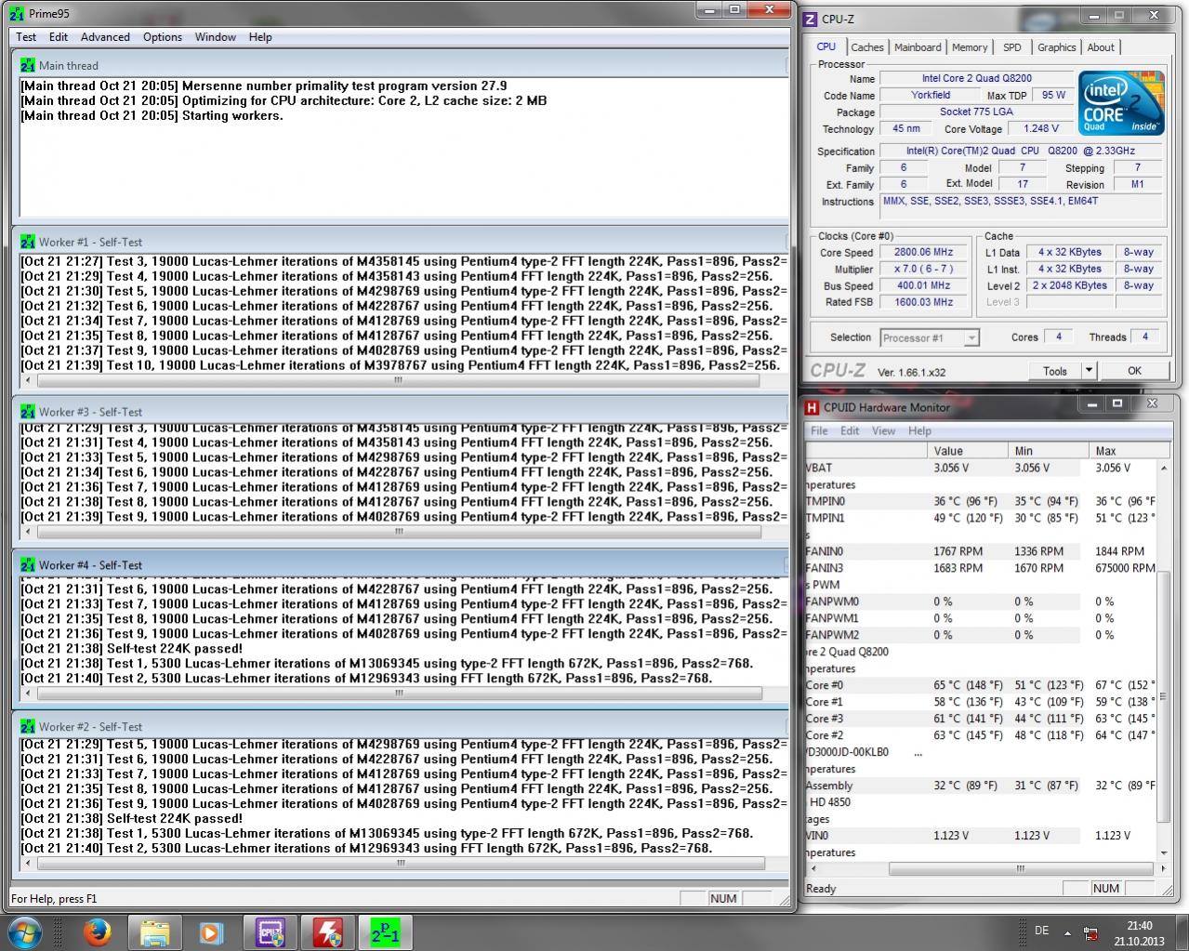The height and width of the screenshot is (951, 1189).
Task: Click OK in CPU-Z
Action: coord(1134,371)
